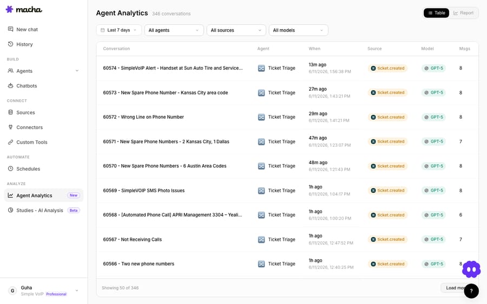Click "60568 - [Automated Phone Call]" row text

pyautogui.click(x=173, y=215)
